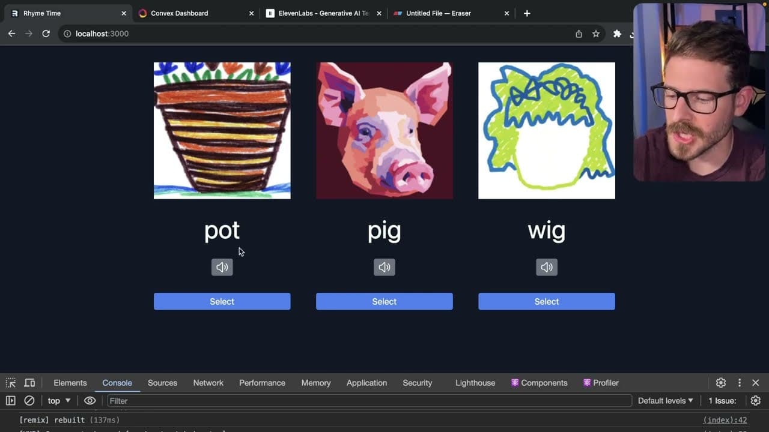The image size is (769, 432).
Task: Open the Application panel
Action: (366, 383)
